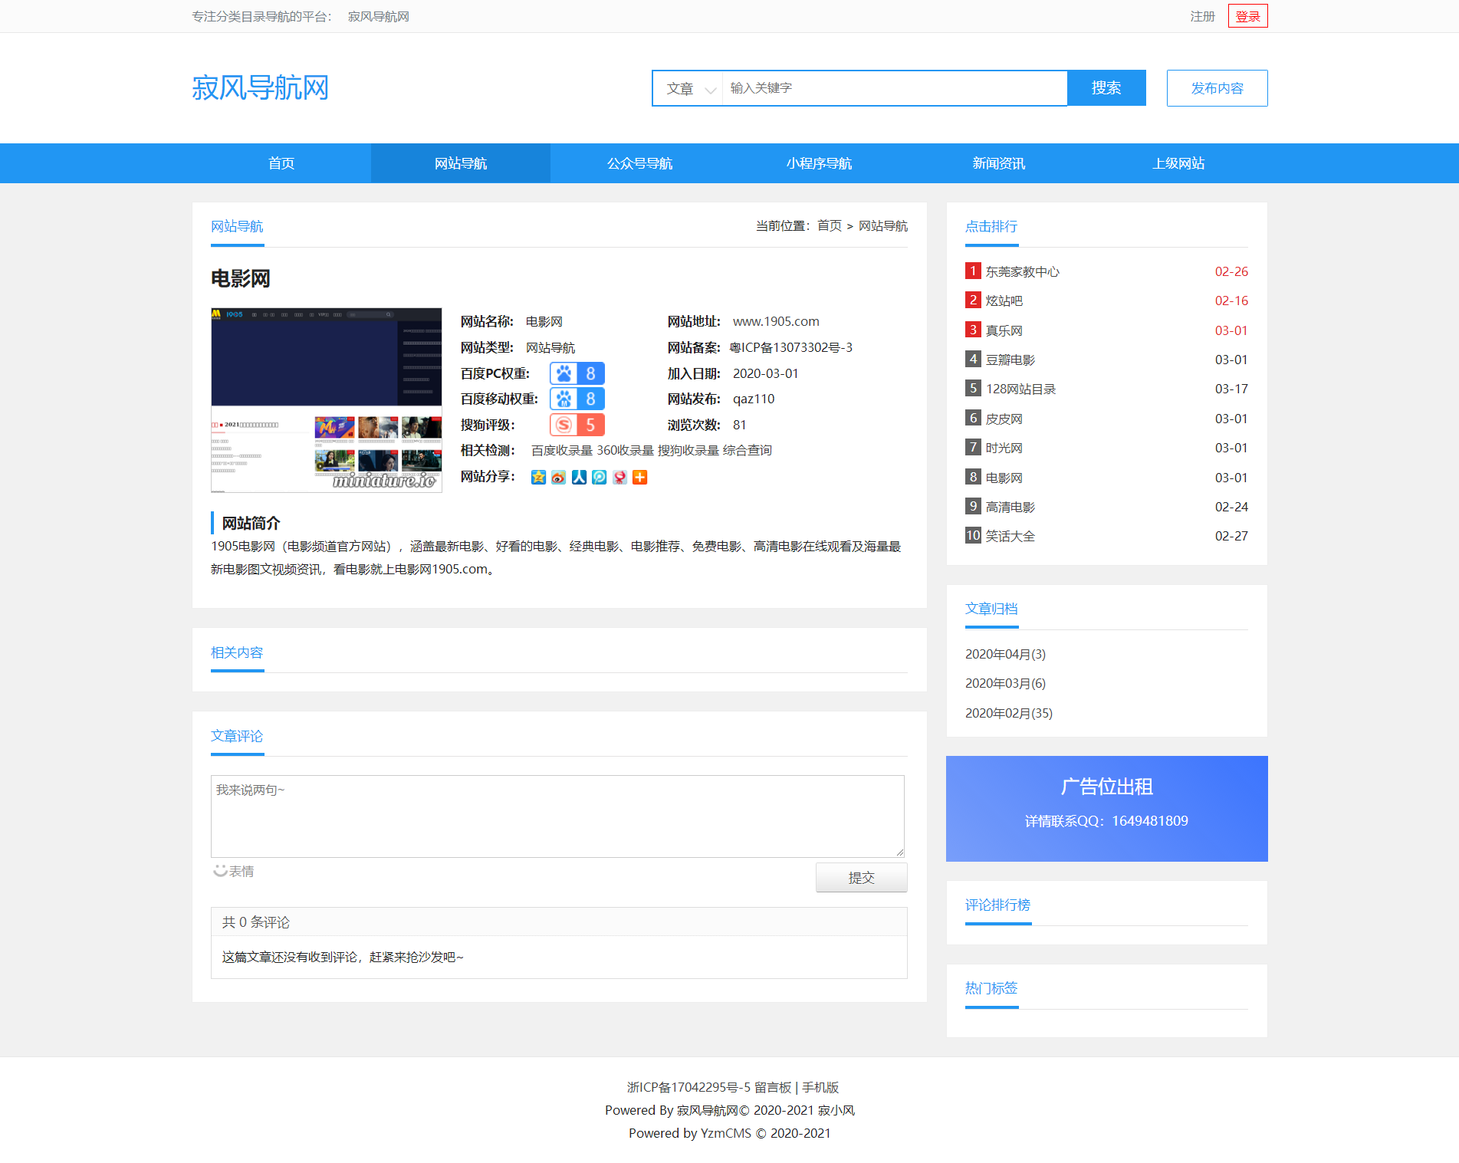
Task: Click the Sogou rating badge
Action: [577, 425]
